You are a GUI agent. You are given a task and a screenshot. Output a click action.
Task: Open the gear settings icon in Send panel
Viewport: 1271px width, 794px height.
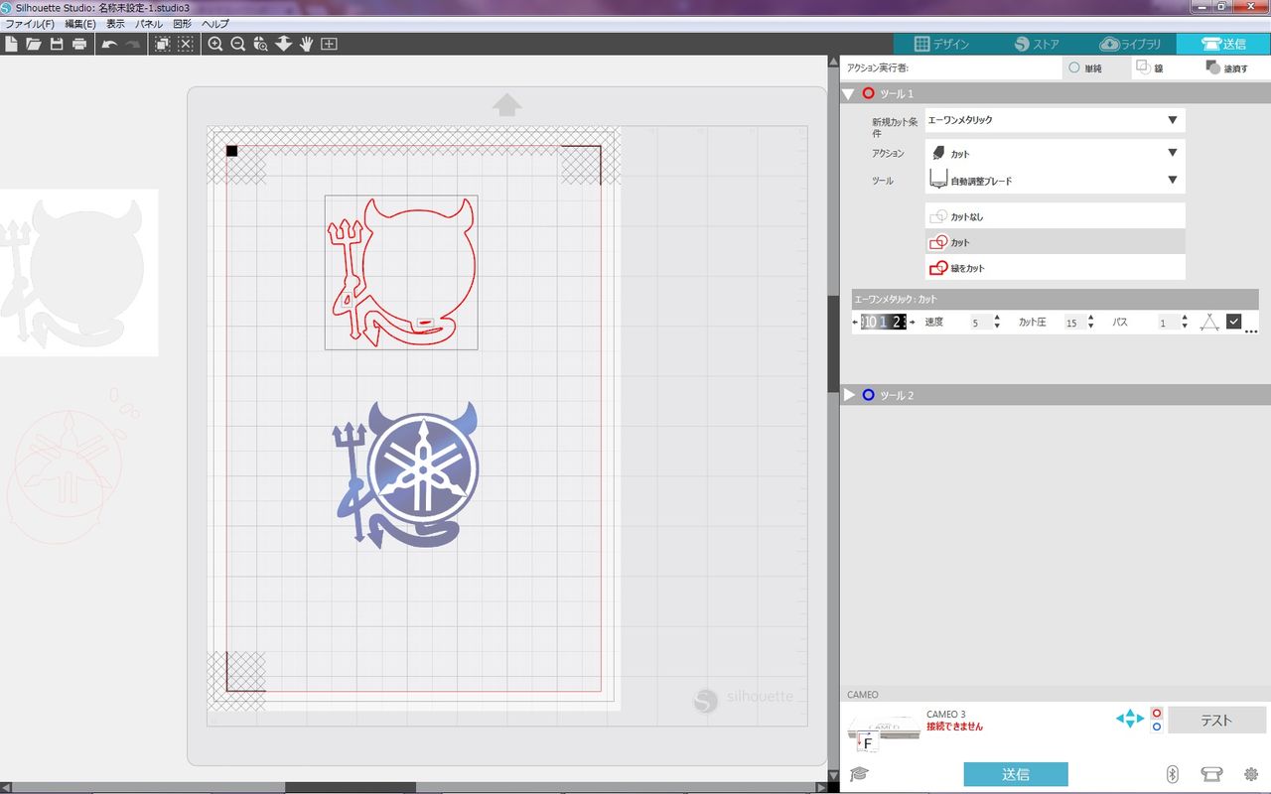(1251, 774)
